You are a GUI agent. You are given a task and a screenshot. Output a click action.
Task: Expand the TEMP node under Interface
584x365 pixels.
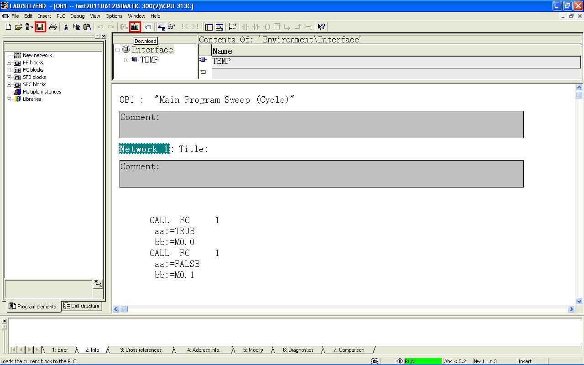coord(126,60)
